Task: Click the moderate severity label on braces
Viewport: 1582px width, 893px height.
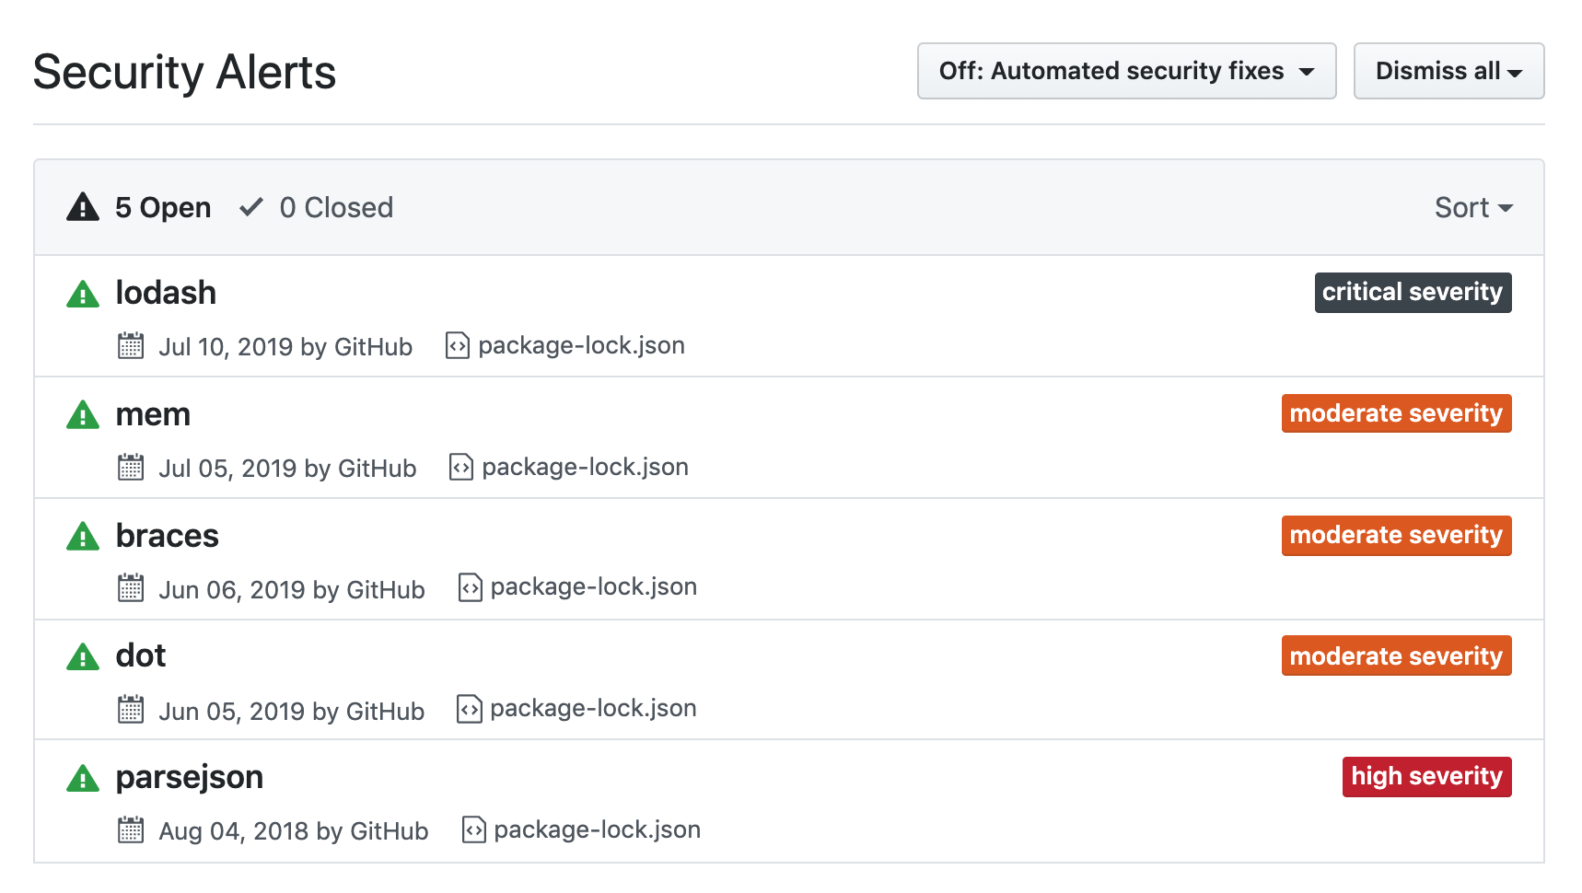Action: [1396, 536]
